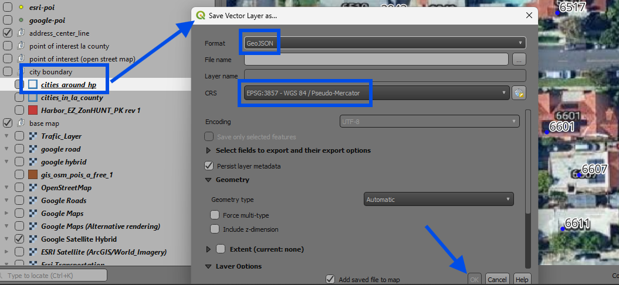
Task: Collapse the Geometry section
Action: click(208, 180)
